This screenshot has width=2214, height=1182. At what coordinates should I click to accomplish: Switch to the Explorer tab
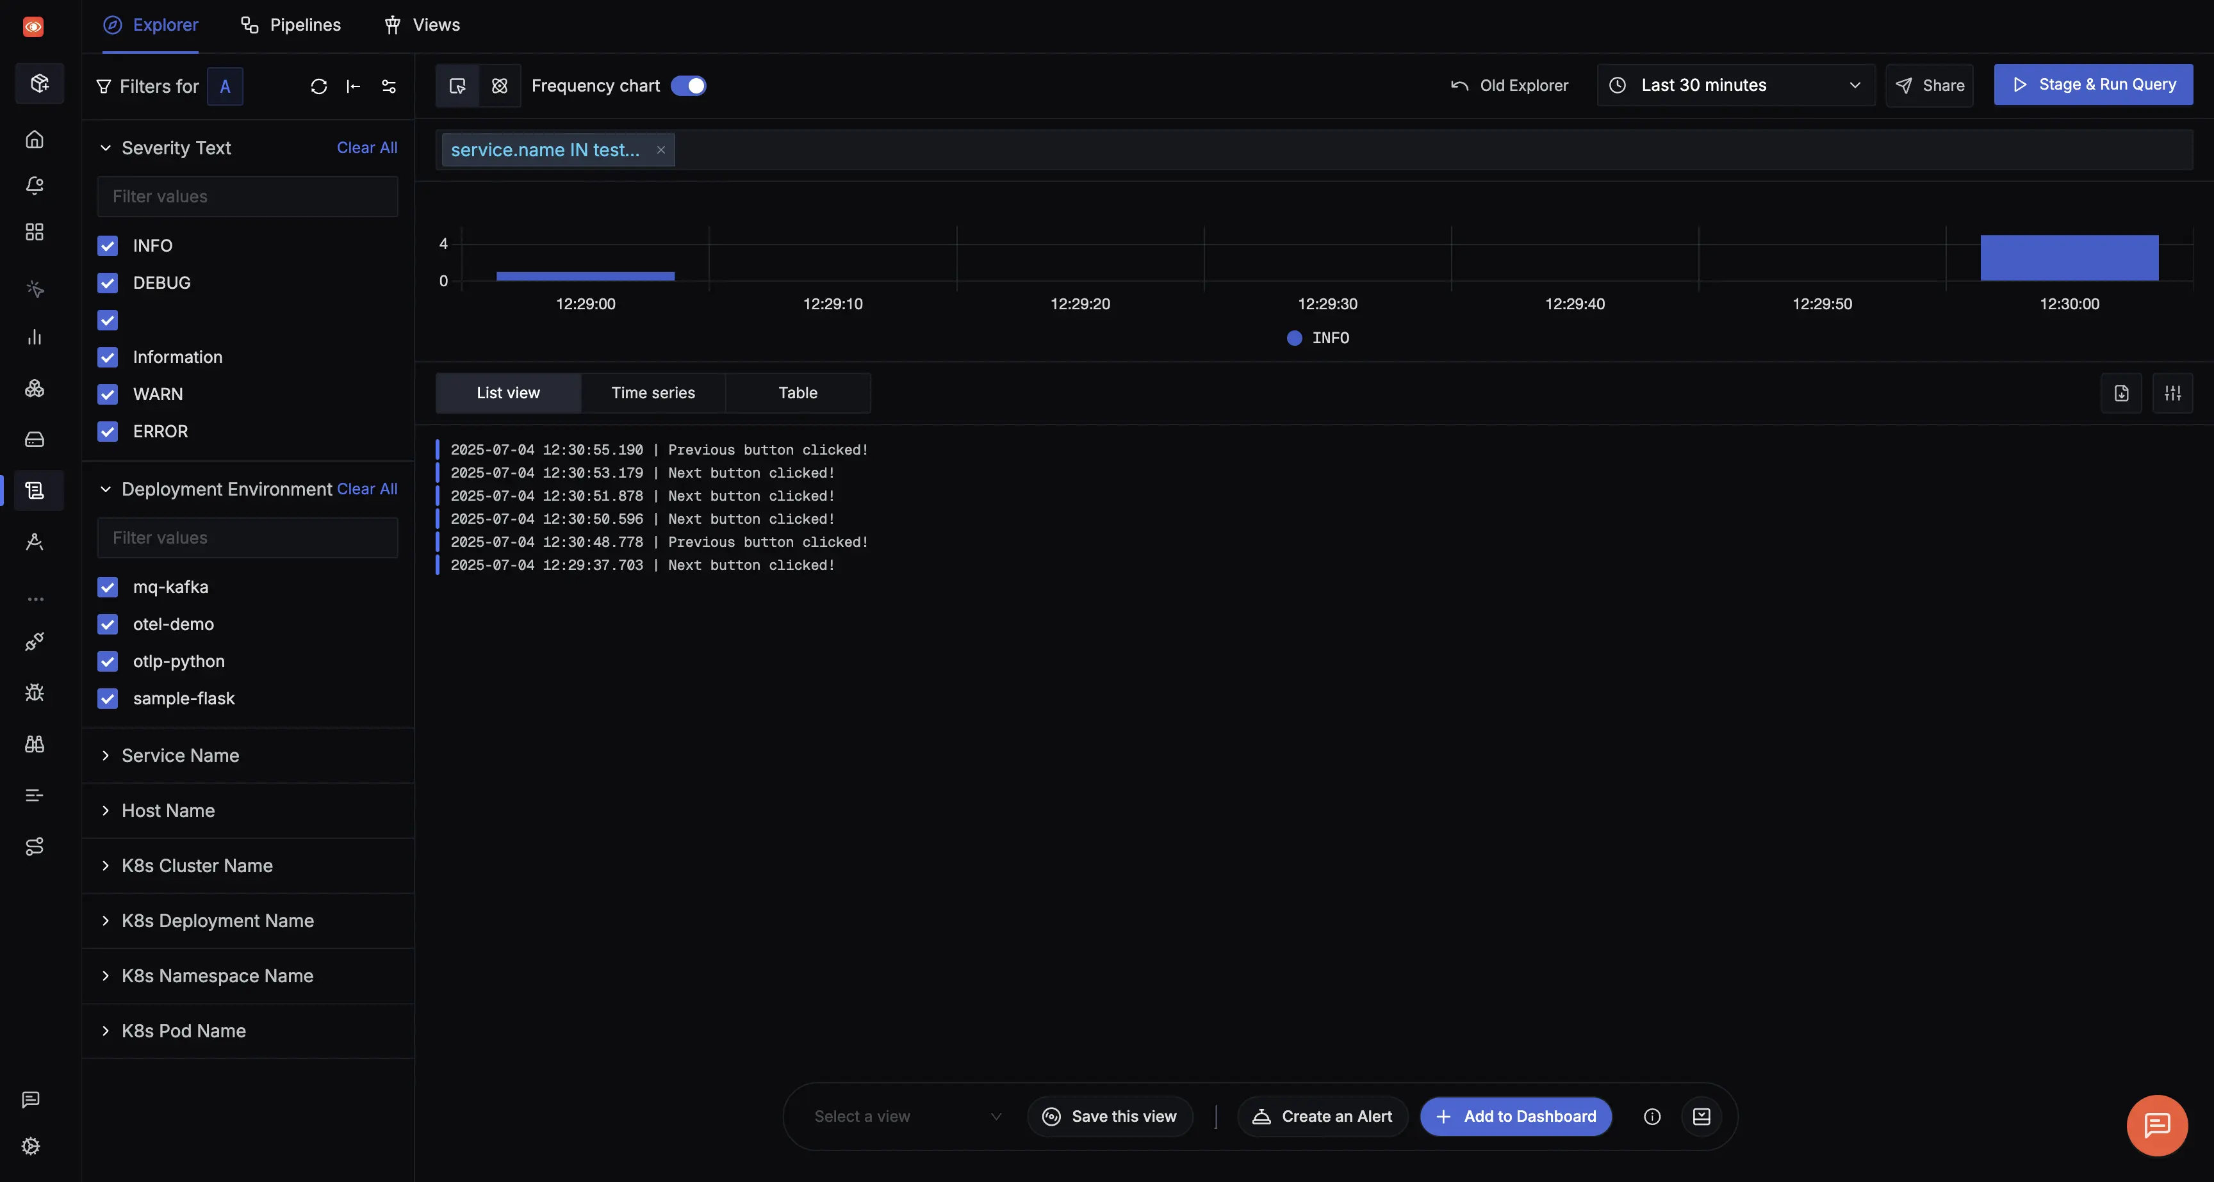[151, 25]
